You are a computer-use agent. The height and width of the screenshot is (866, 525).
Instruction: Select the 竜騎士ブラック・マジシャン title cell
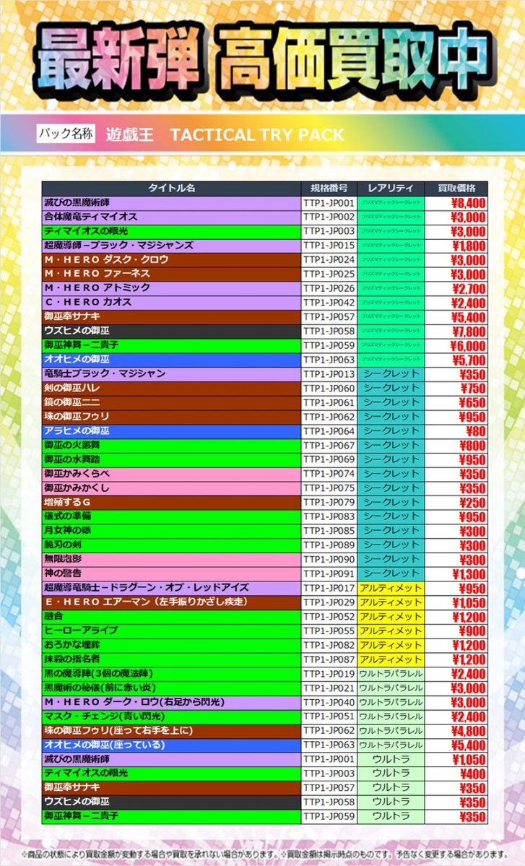pos(171,374)
